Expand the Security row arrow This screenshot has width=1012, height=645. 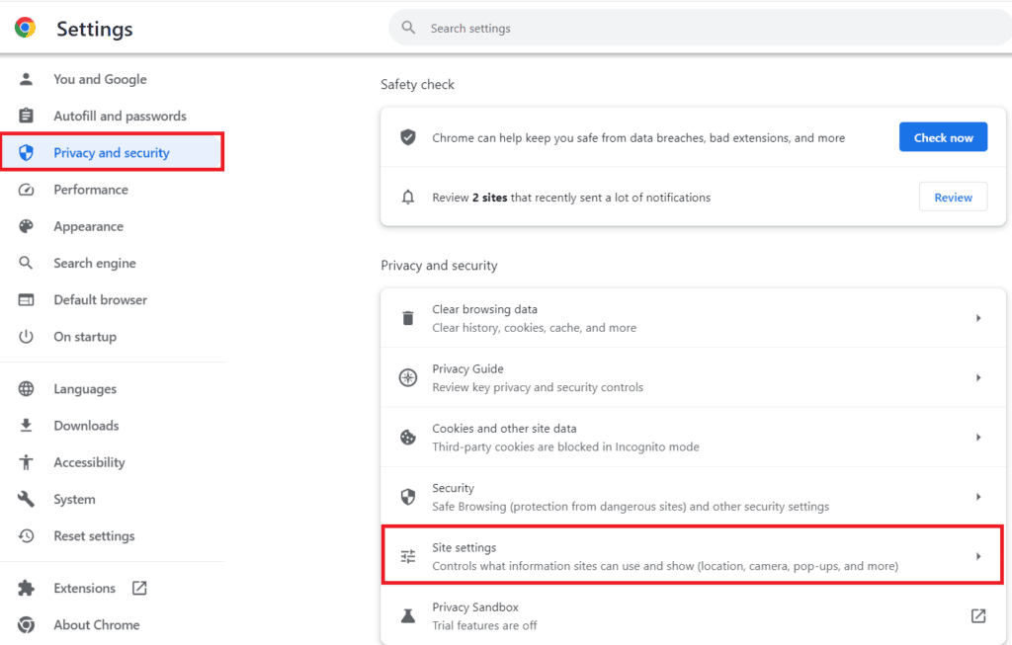click(978, 497)
